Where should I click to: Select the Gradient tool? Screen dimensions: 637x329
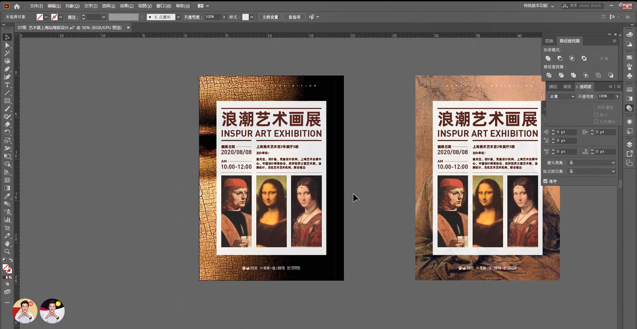click(7, 188)
